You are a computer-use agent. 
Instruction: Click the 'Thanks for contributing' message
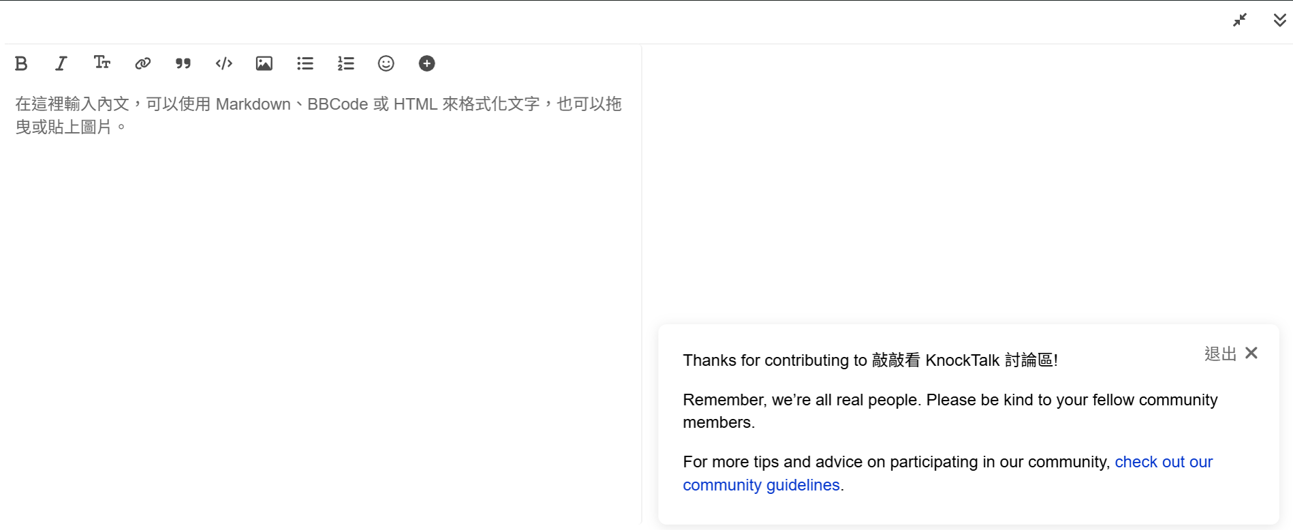(870, 360)
